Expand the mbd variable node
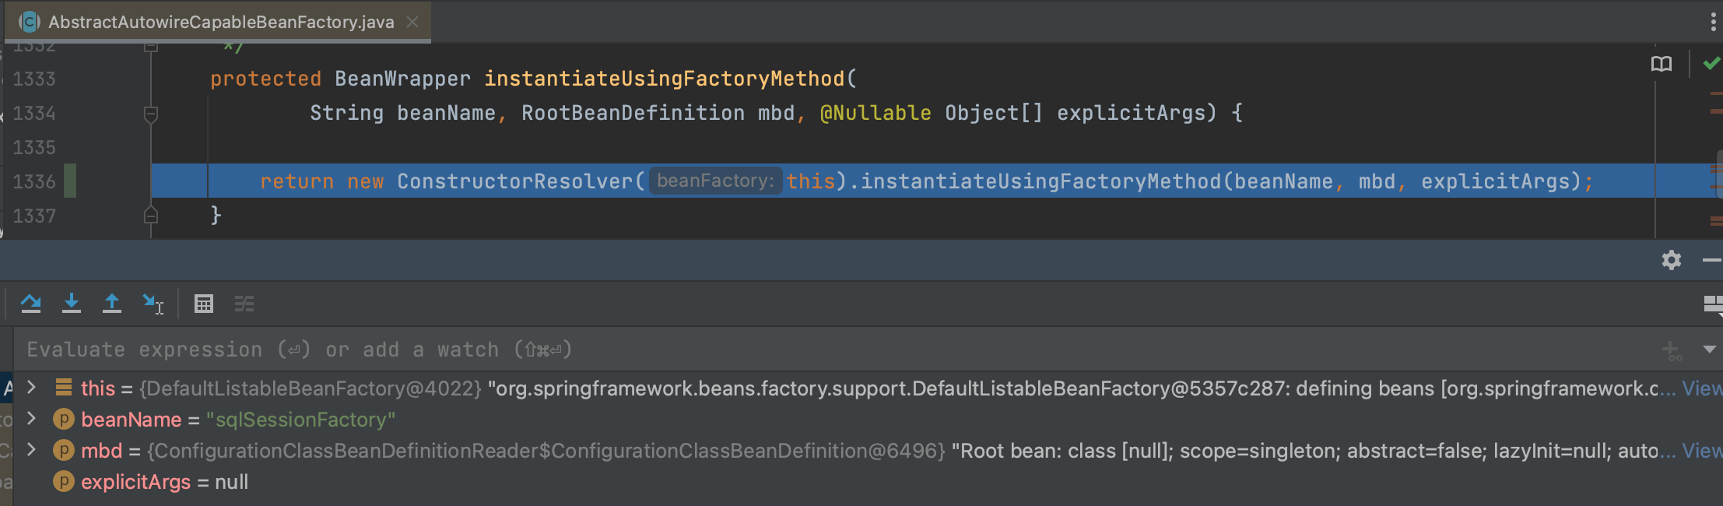1723x506 pixels. [x=31, y=450]
